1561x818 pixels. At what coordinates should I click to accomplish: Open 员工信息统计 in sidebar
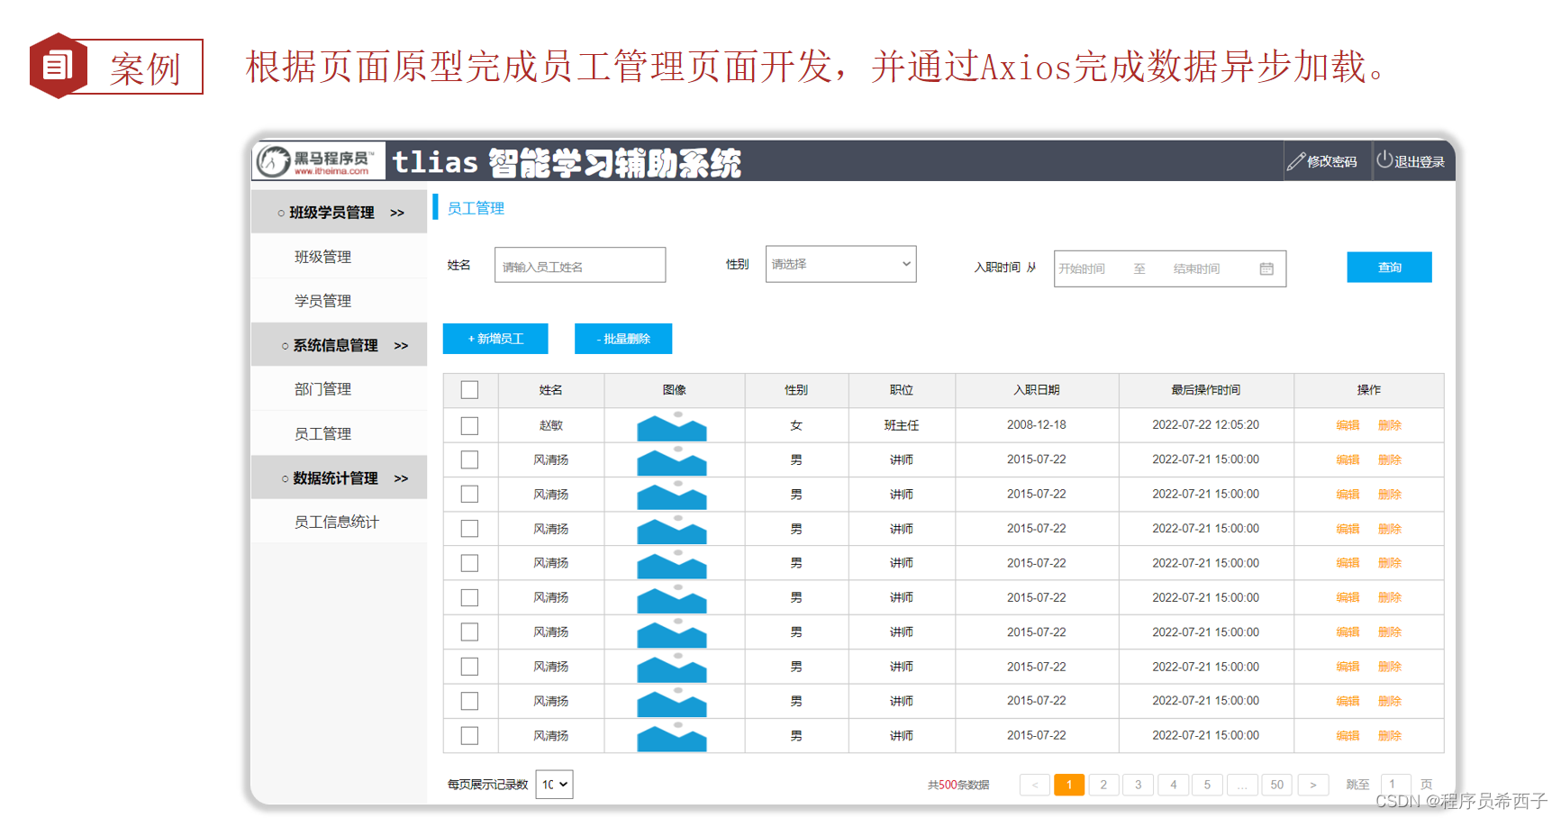point(336,522)
